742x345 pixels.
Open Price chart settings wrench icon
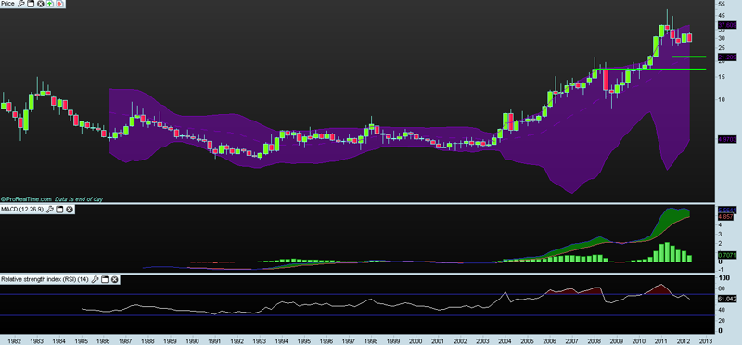21,4
